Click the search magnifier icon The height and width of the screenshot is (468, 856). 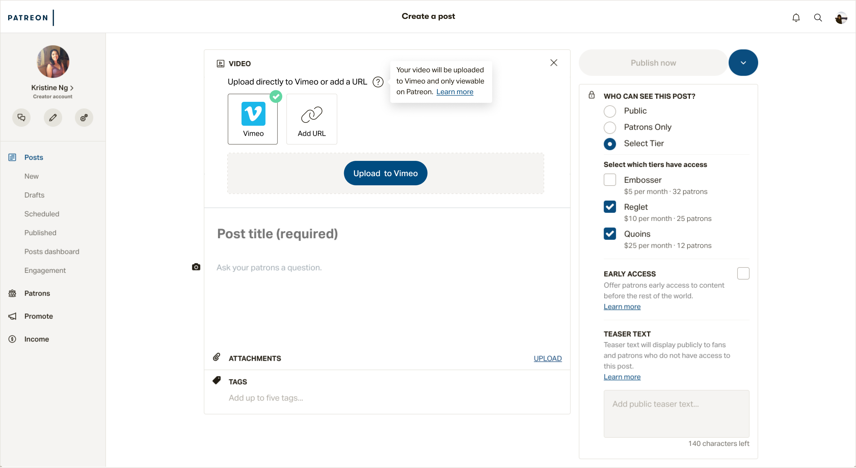[x=818, y=18]
